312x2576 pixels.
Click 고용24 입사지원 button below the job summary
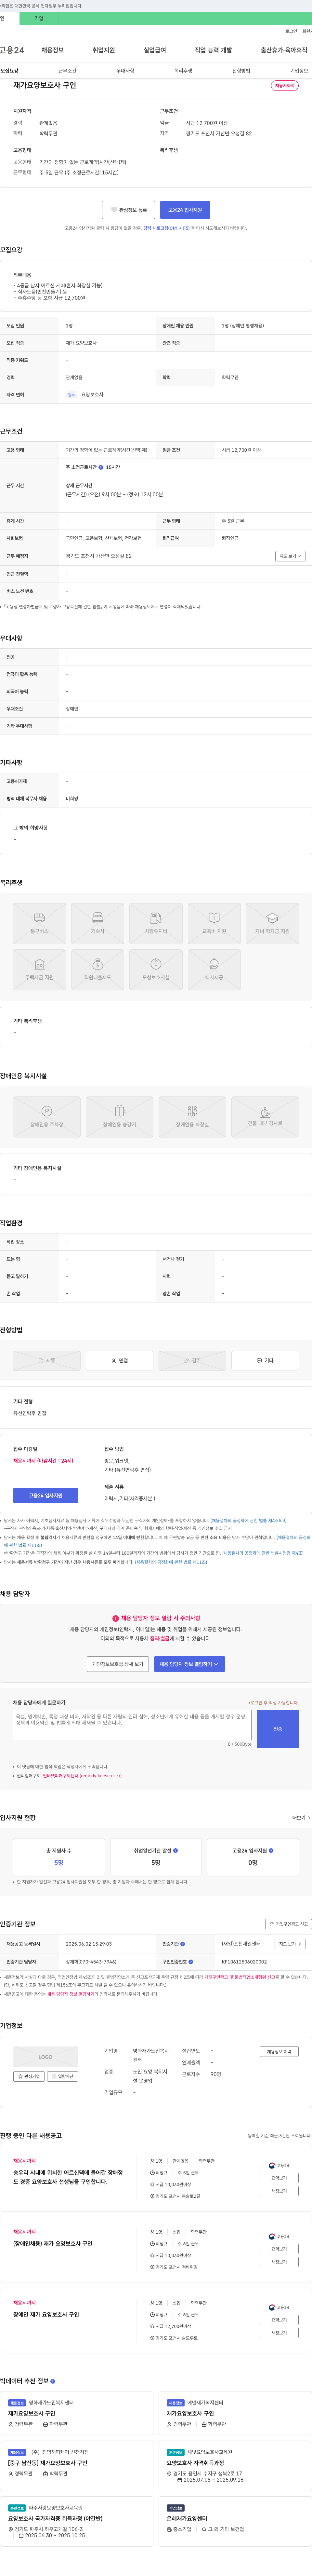click(185, 210)
